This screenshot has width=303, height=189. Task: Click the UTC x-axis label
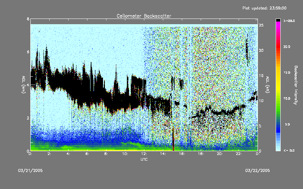click(144, 159)
